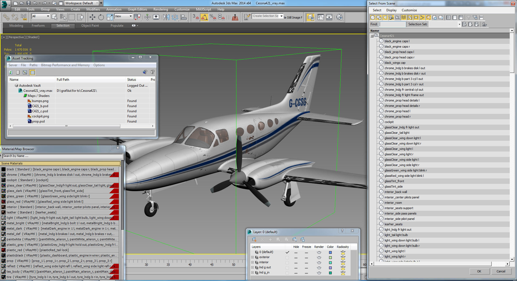The width and height of the screenshot is (517, 281).
Task: Expand the lnd g_in layer
Action: coord(253,273)
